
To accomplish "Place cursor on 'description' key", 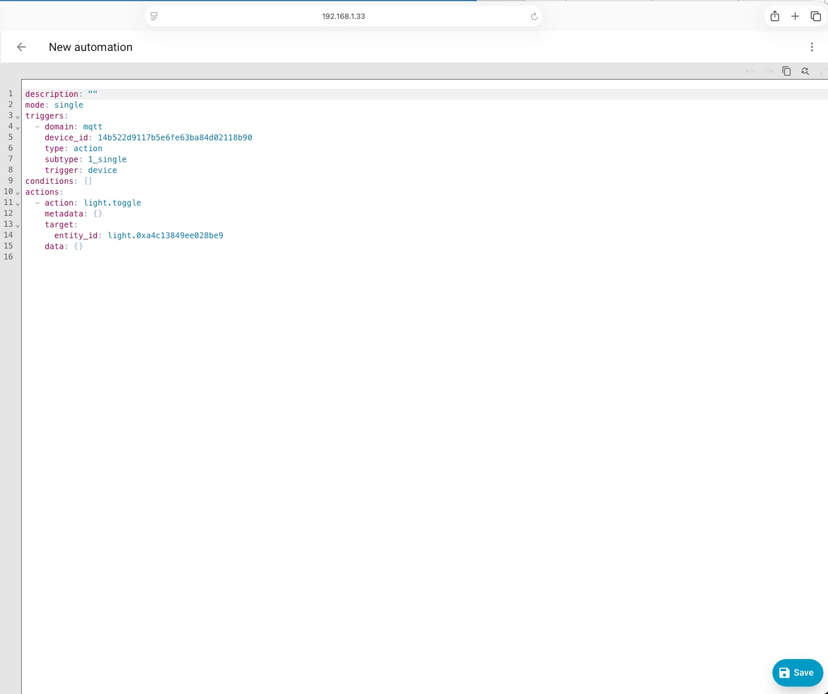I will point(52,94).
